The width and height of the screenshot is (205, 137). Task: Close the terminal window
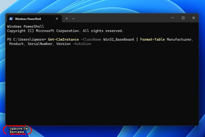[193, 18]
